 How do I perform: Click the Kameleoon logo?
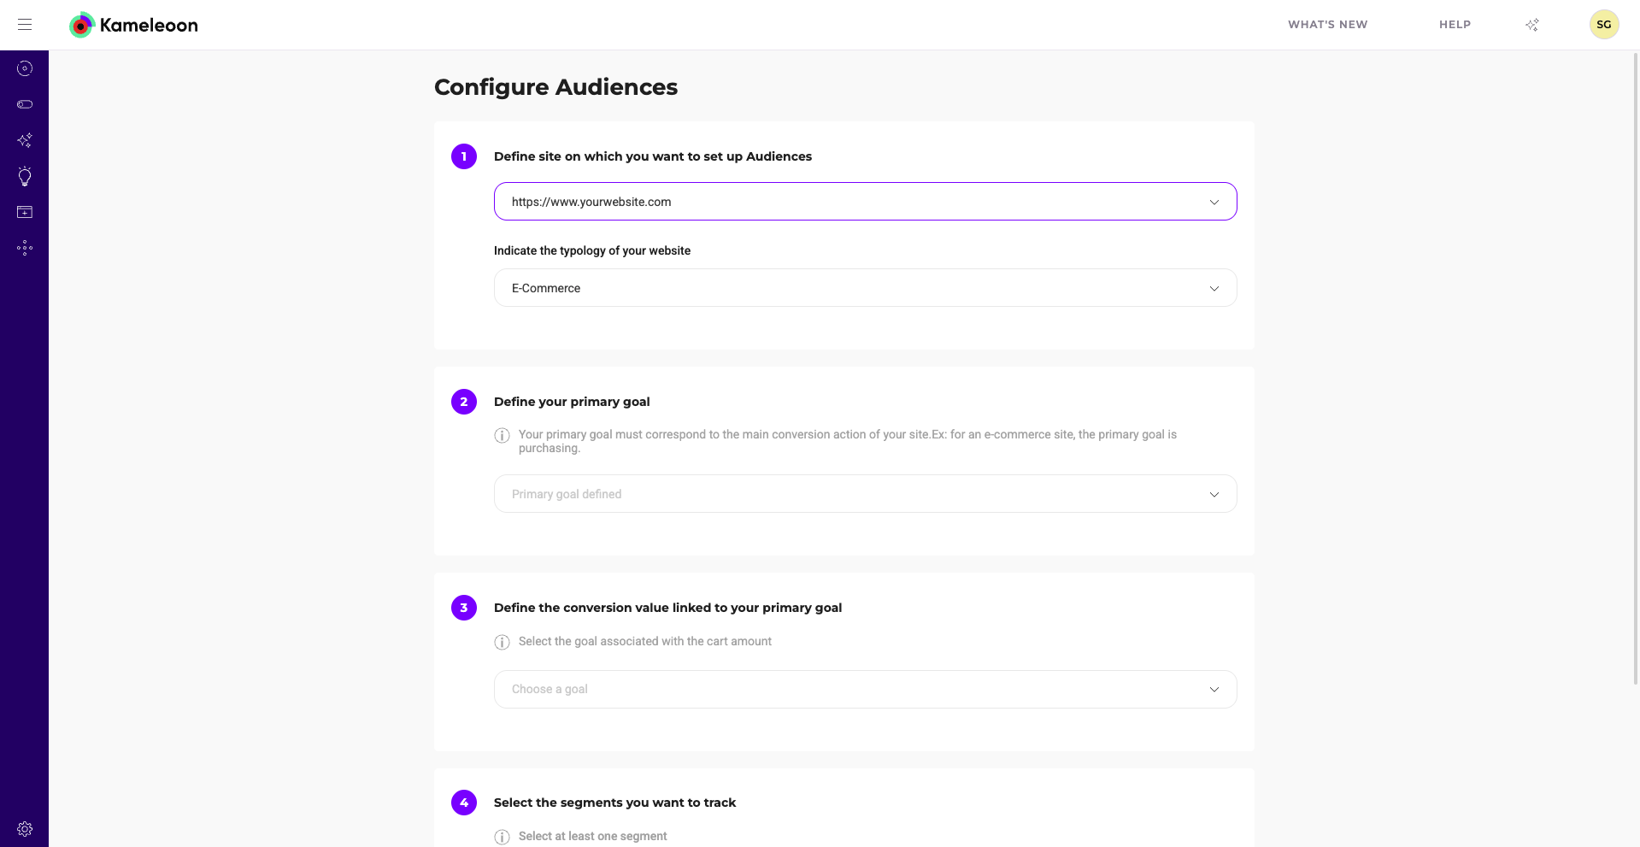[133, 25]
